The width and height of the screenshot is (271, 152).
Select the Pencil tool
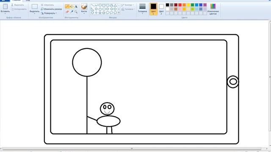click(x=67, y=7)
